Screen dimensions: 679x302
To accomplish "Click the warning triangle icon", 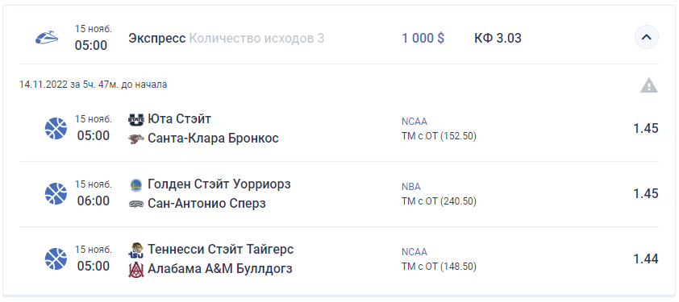I will 649,85.
